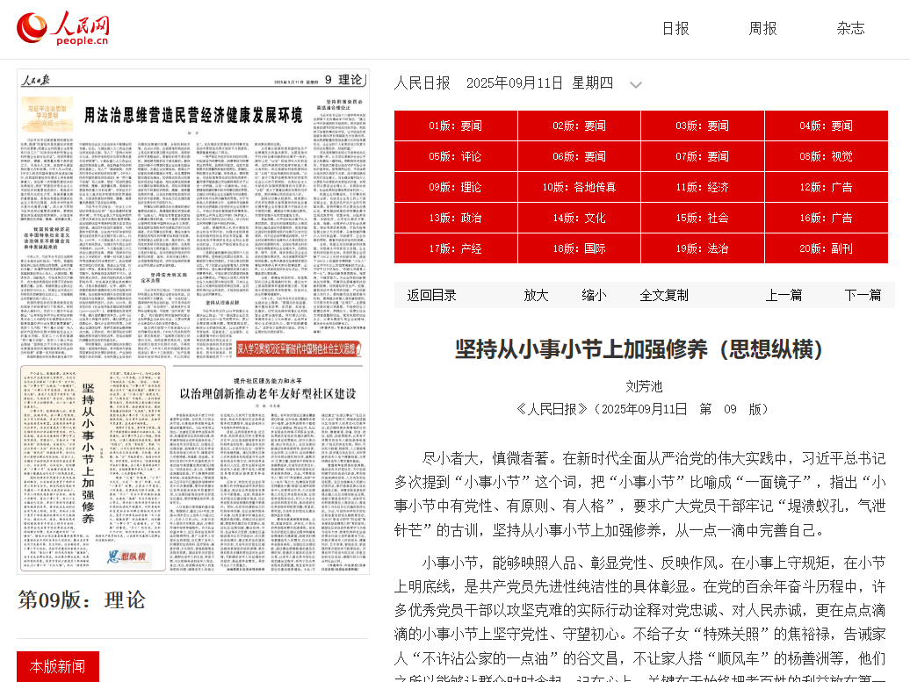
Task: Expand the date dropdown chevron
Action: (636, 84)
